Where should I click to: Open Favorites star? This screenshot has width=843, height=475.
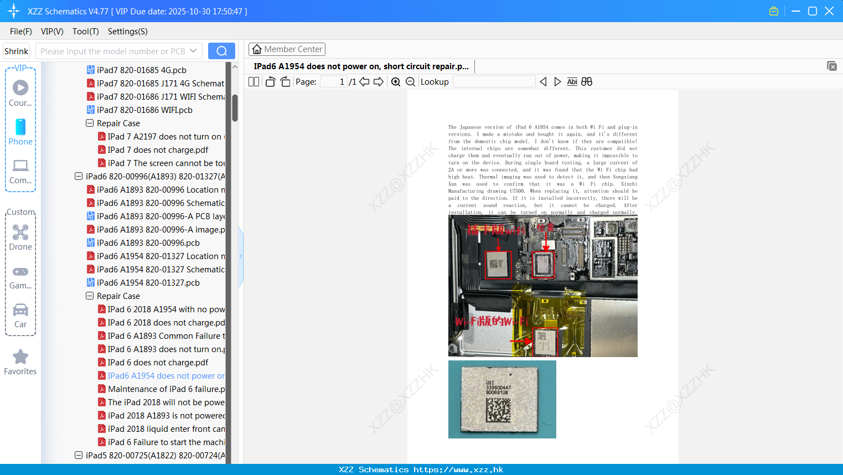pos(20,363)
